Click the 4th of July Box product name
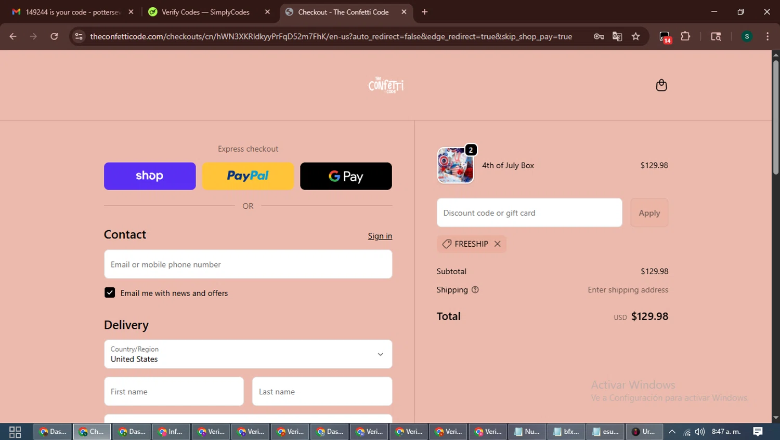 pyautogui.click(x=508, y=165)
